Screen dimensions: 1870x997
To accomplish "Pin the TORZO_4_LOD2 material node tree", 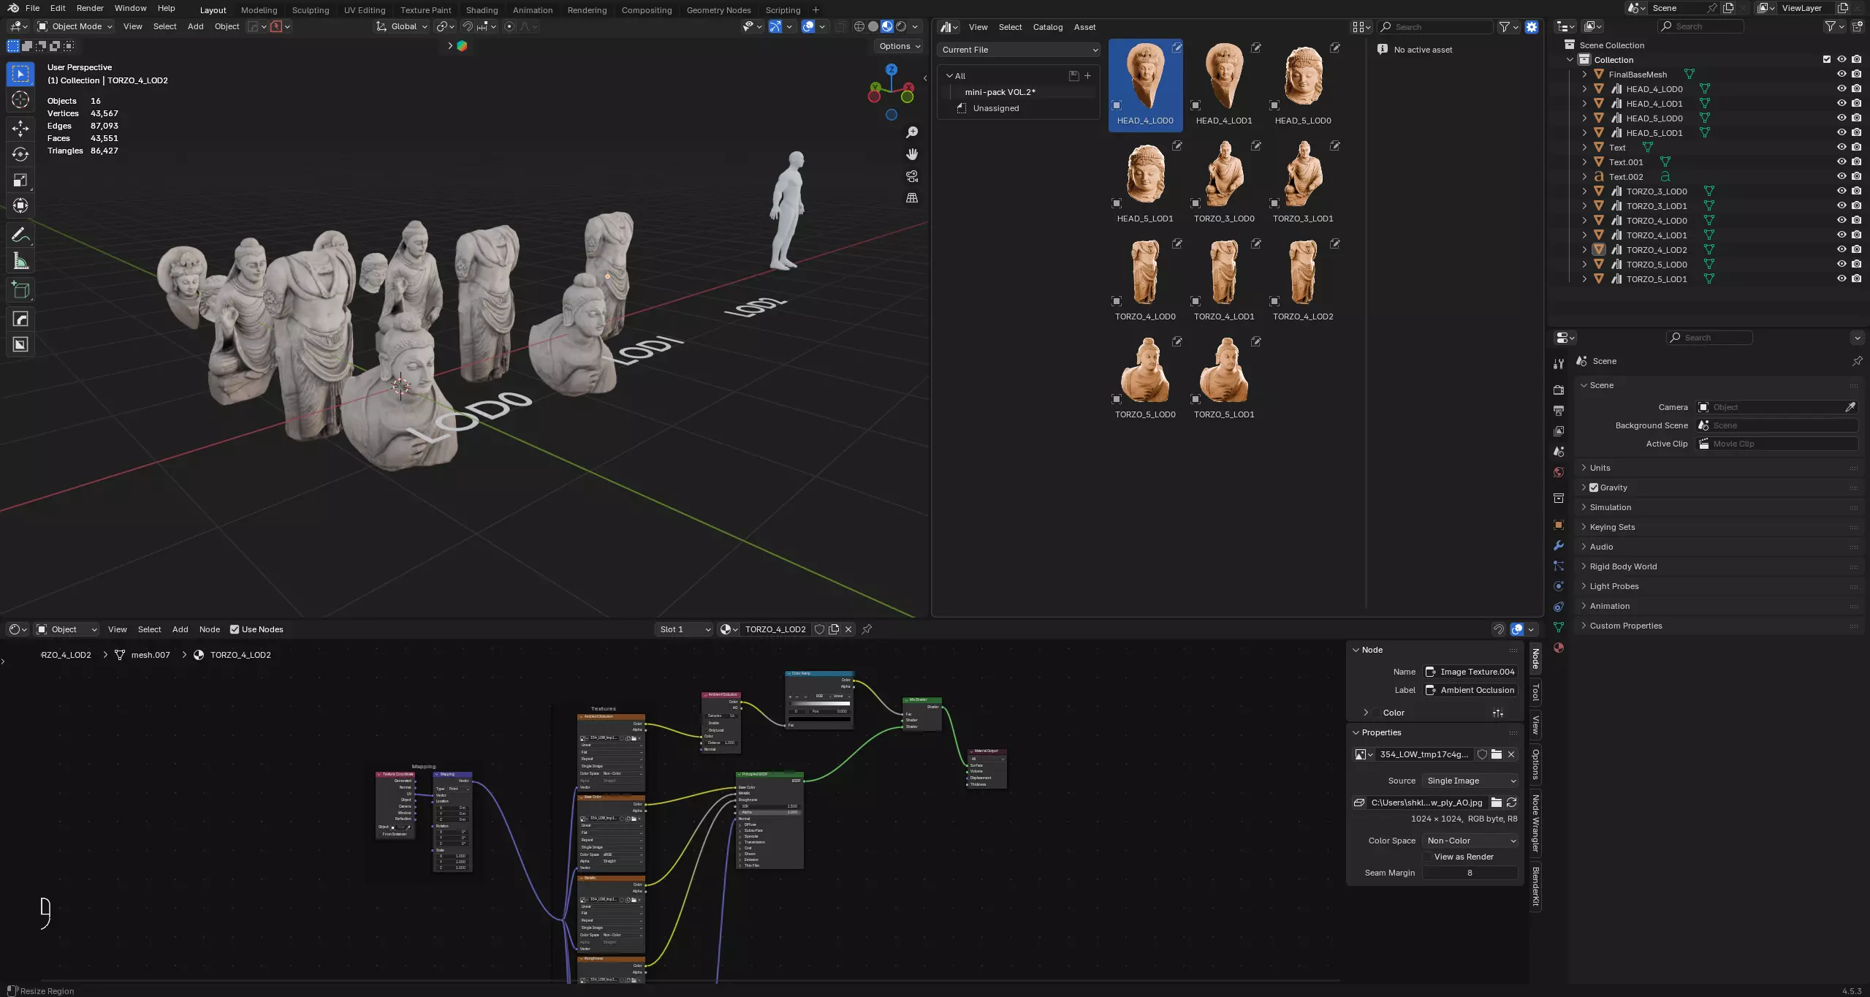I will click(x=867, y=629).
